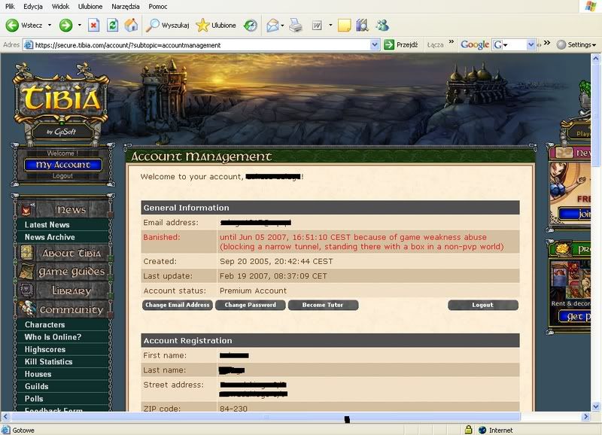Open the Polls link
602x435 pixels.
coord(34,399)
